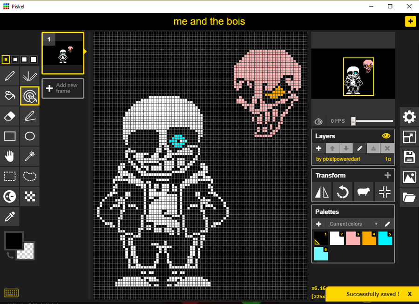Pick black palette color 1

point(321,238)
